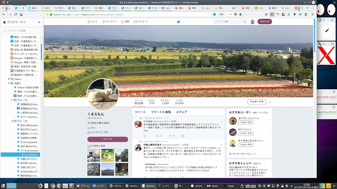View the フォロー 779 count

pos(152,101)
